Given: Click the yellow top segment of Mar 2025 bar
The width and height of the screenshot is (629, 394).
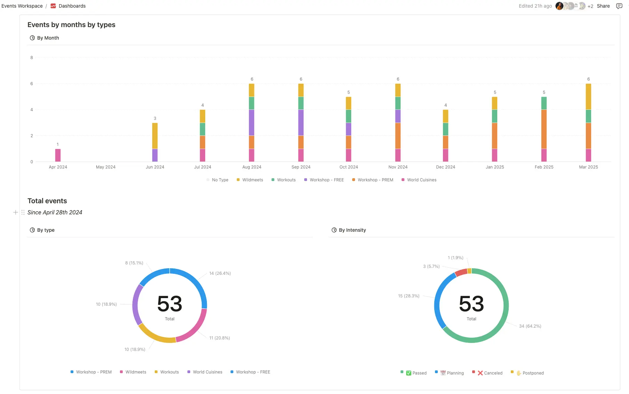Looking at the screenshot, I should click(588, 97).
